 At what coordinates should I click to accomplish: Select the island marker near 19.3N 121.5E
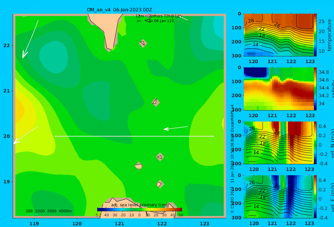[x=139, y=166]
